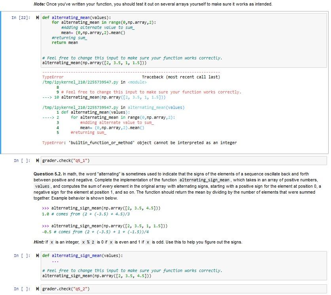Screen dimensions: 331x295
Task: Click the 'Question 5.2.' heading text
Action: click(x=47, y=174)
